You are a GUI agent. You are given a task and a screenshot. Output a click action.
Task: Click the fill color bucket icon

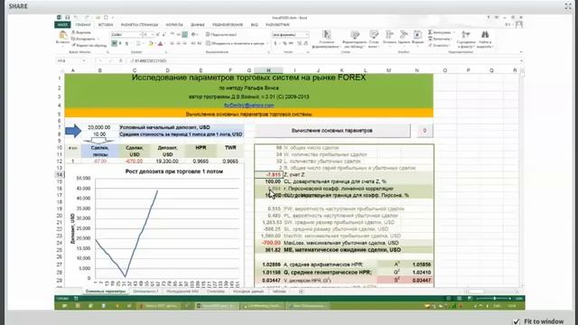[x=151, y=44]
